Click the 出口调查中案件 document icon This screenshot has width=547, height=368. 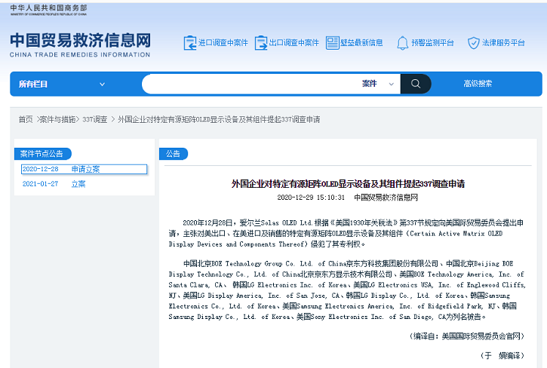261,43
